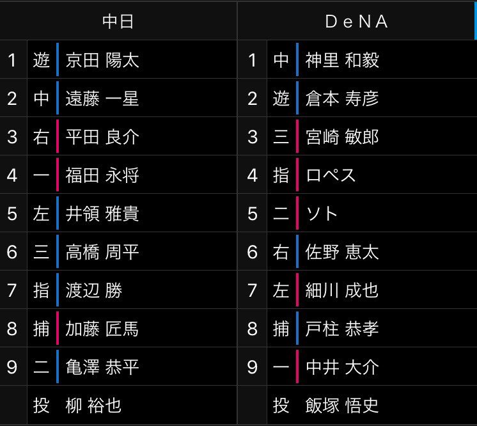
Task: Select the 亀澤 恭平 row
Action: click(x=102, y=367)
